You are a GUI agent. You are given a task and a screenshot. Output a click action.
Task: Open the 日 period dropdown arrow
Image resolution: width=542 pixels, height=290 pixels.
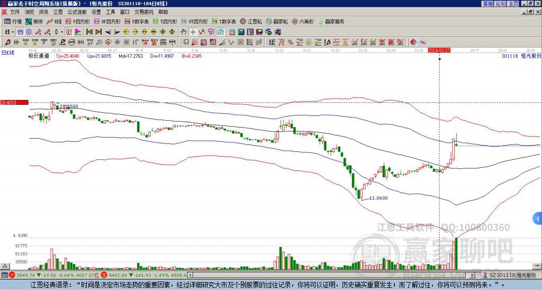(x=13, y=32)
